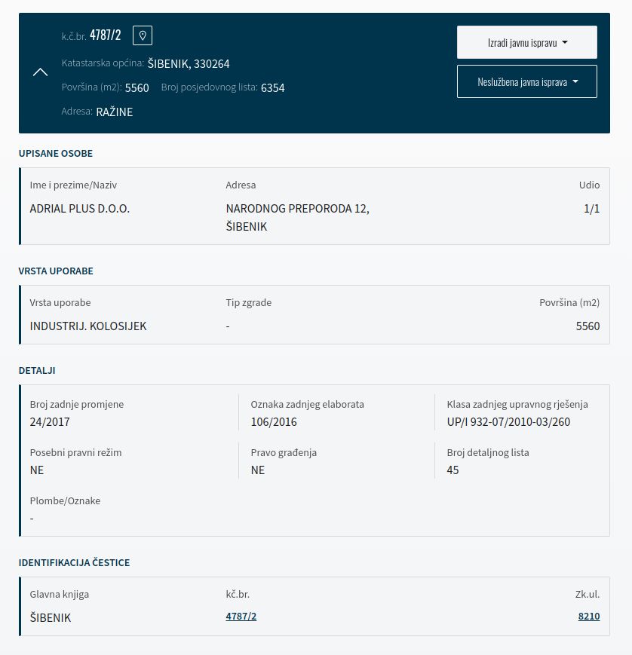Collapse the parcel details with the chevron
Viewport: 632px width, 655px height.
(x=41, y=72)
